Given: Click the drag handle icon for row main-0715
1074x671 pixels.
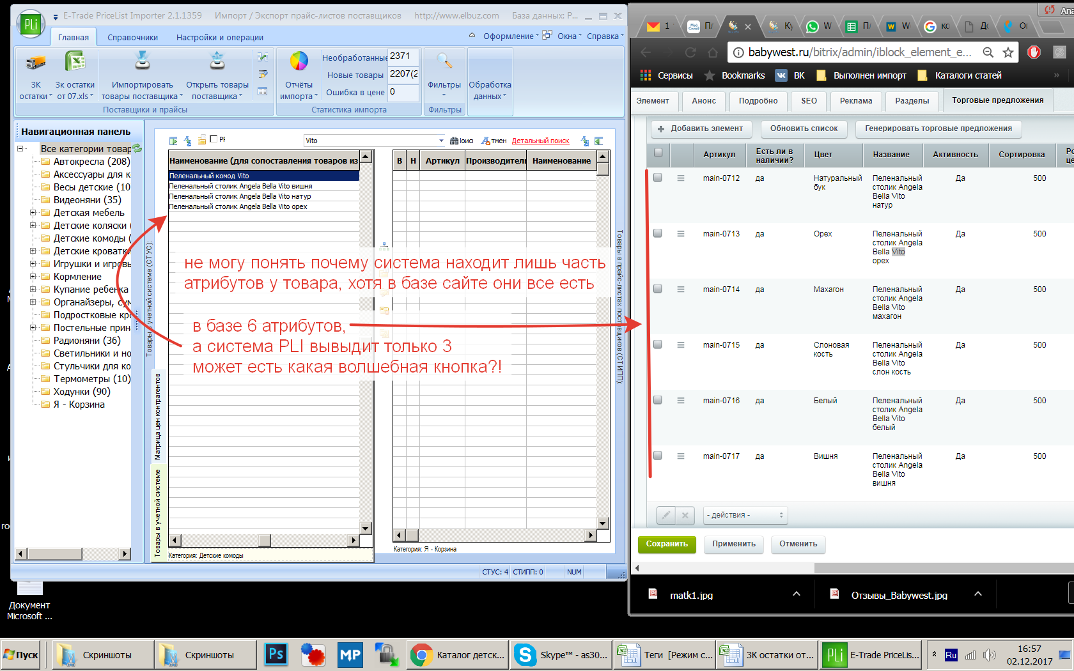Looking at the screenshot, I should (x=681, y=345).
